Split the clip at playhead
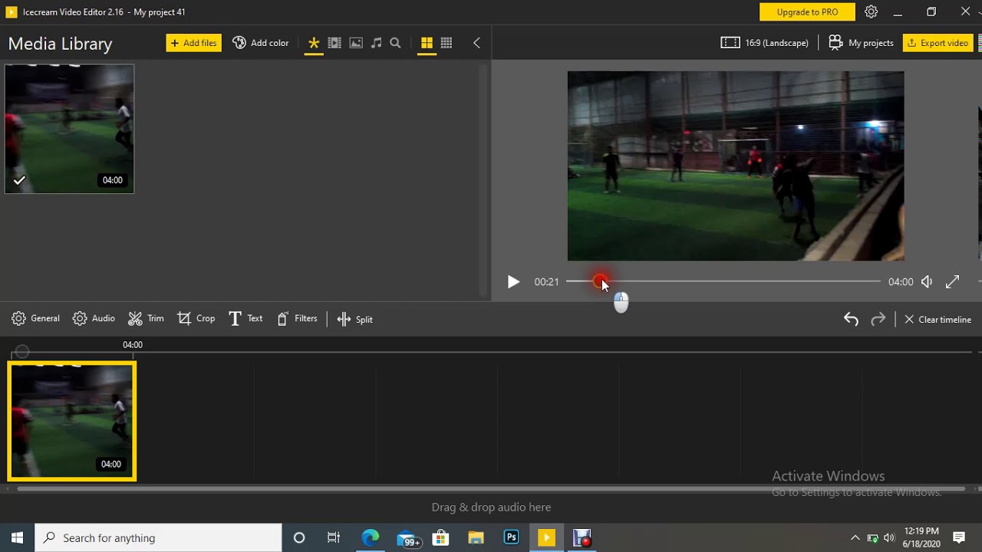 (x=355, y=319)
